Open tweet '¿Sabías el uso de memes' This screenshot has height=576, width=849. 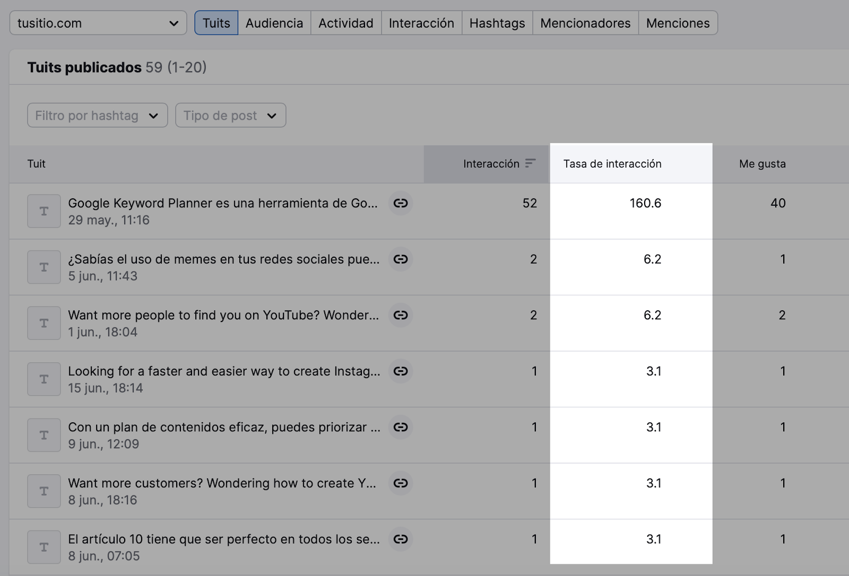click(x=224, y=259)
